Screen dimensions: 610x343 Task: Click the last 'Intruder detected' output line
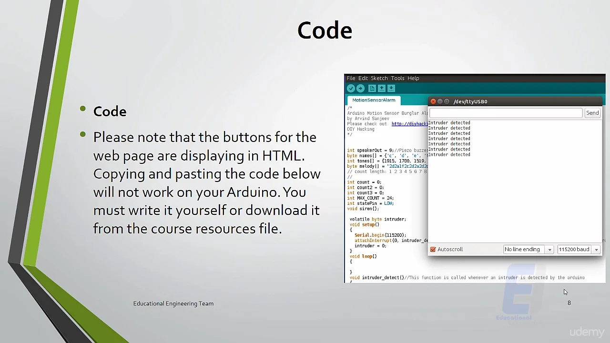point(449,155)
